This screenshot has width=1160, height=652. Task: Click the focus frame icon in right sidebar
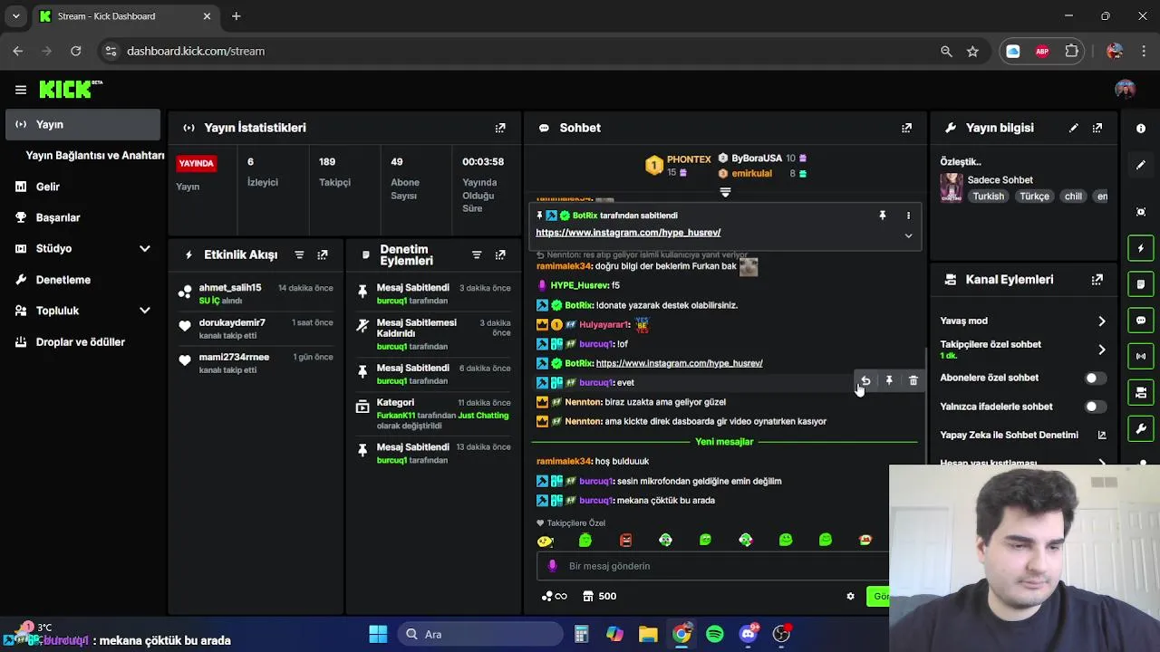1141,212
